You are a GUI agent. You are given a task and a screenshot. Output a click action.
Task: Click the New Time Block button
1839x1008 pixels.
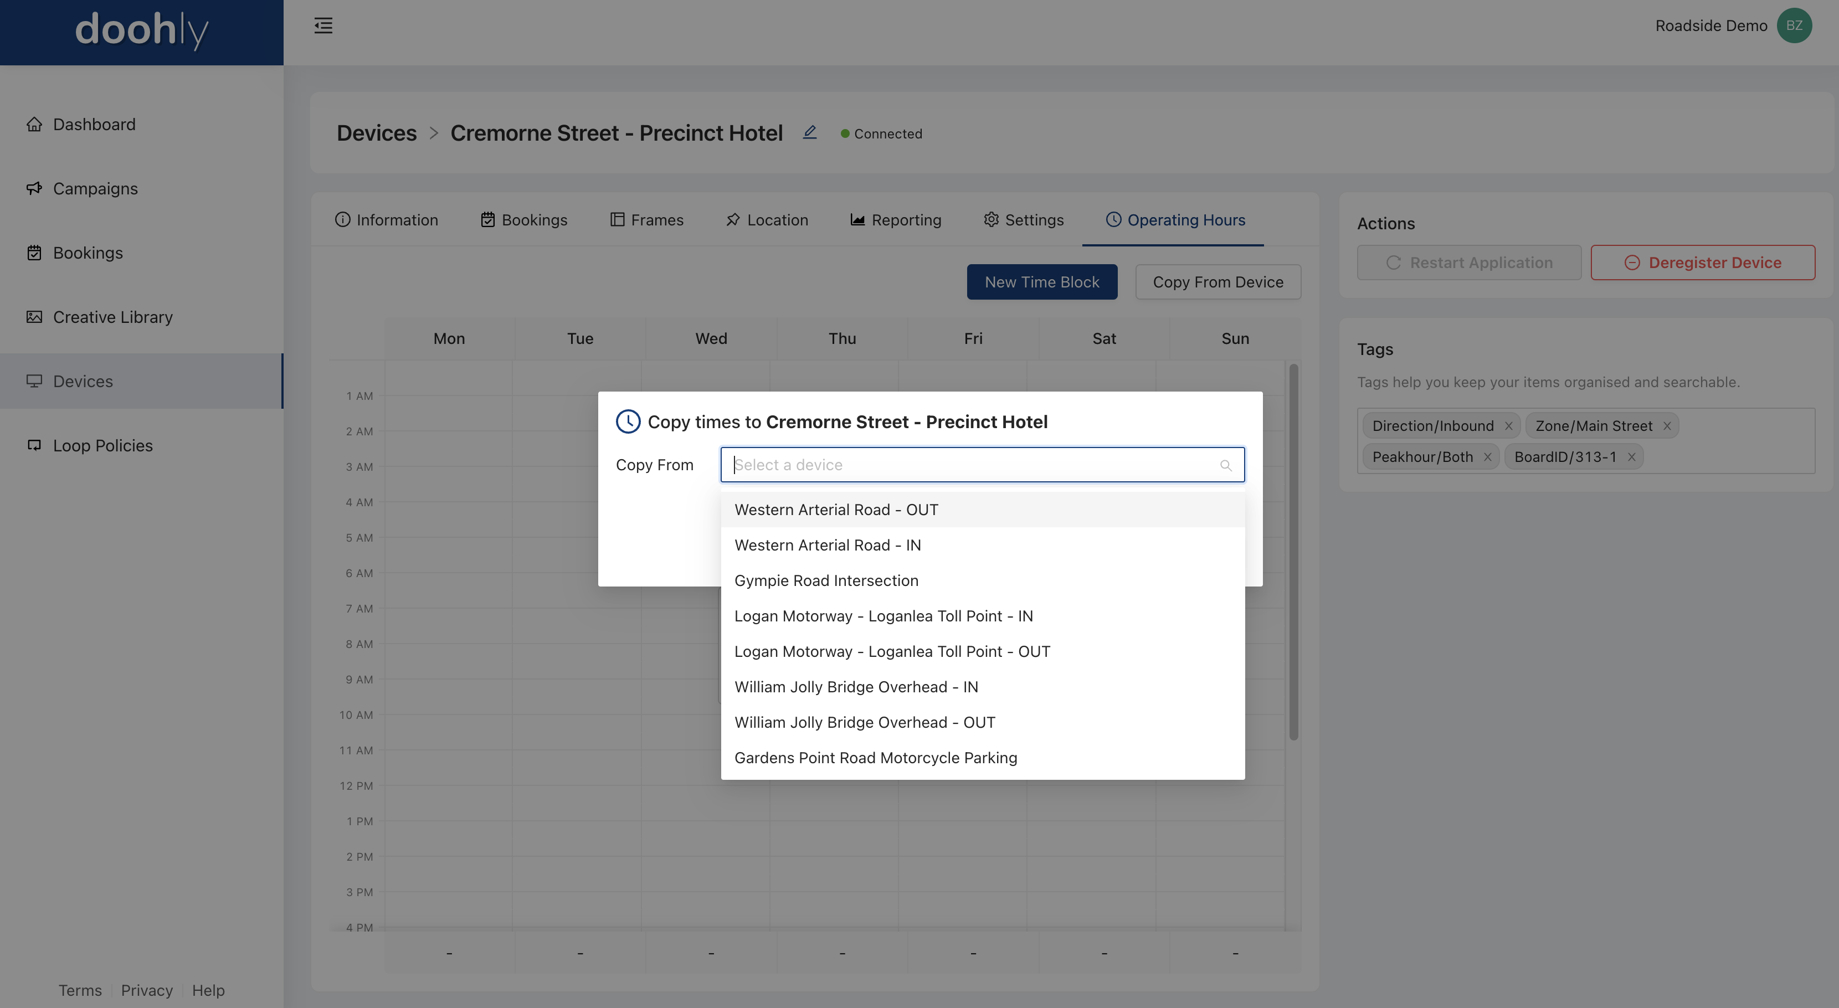(x=1041, y=282)
